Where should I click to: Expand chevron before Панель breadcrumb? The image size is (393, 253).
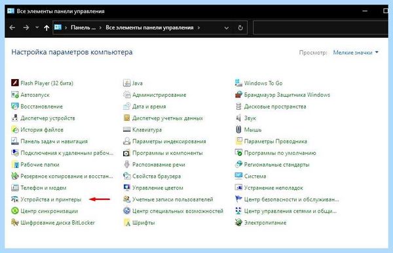point(66,27)
